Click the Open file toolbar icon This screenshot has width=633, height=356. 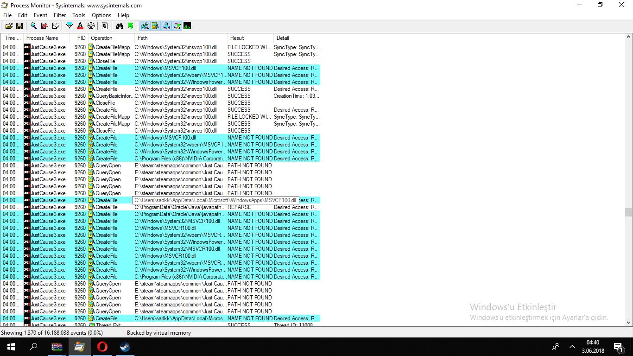[x=9, y=26]
